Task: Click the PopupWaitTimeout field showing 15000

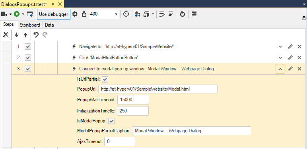Action: tap(133, 100)
